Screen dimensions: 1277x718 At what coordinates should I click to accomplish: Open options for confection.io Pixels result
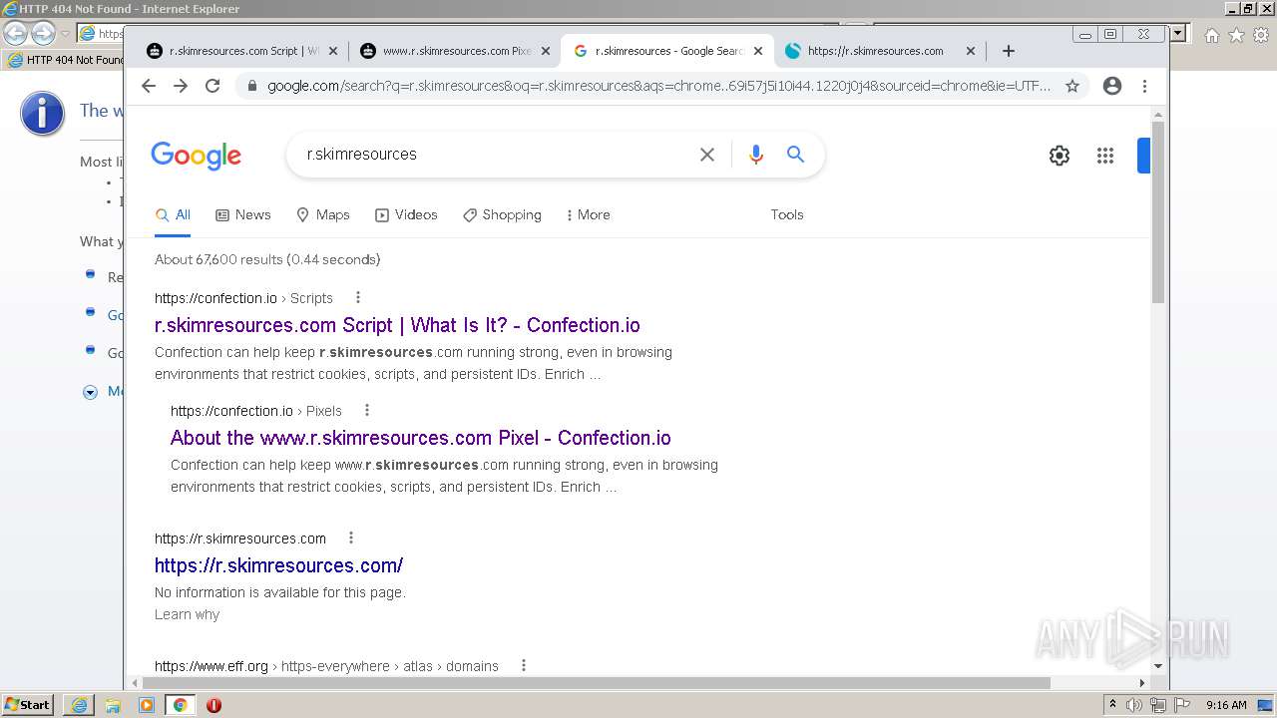click(x=367, y=410)
